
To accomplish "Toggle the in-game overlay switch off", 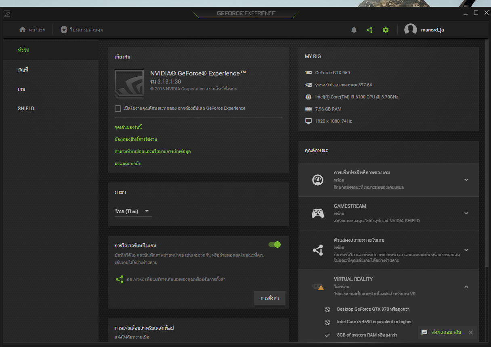I will pos(275,245).
